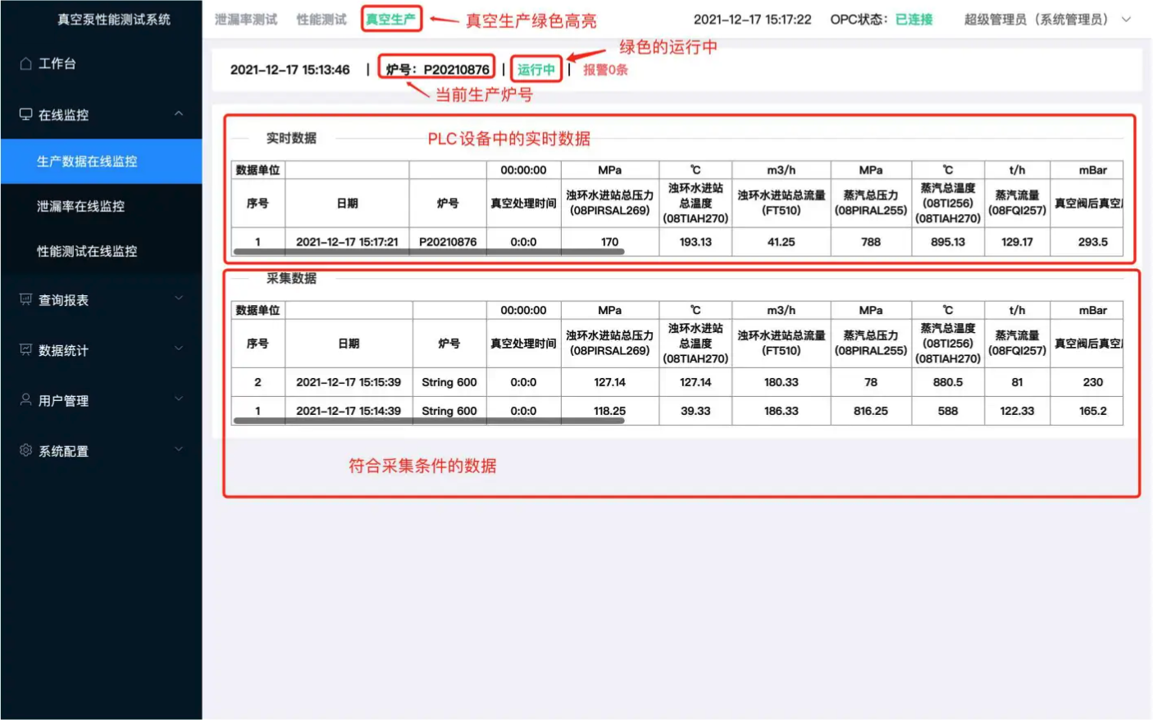The height and width of the screenshot is (720, 1153).
Task: Click P20210876 cell in 实时数据 table row
Action: [448, 242]
